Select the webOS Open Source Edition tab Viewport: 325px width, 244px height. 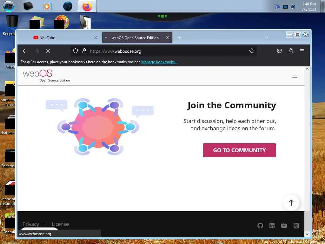[x=137, y=37]
